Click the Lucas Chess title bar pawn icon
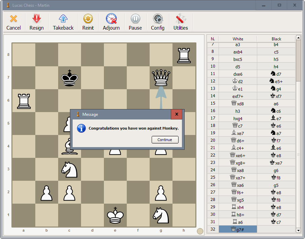 (8, 5)
